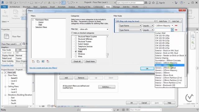The image size is (199, 112).
Task: Open the File menu tab
Action: 4,7
